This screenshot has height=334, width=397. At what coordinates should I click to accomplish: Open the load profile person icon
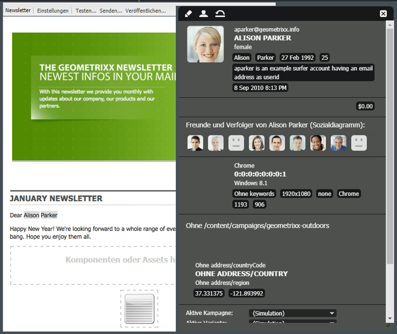click(204, 13)
